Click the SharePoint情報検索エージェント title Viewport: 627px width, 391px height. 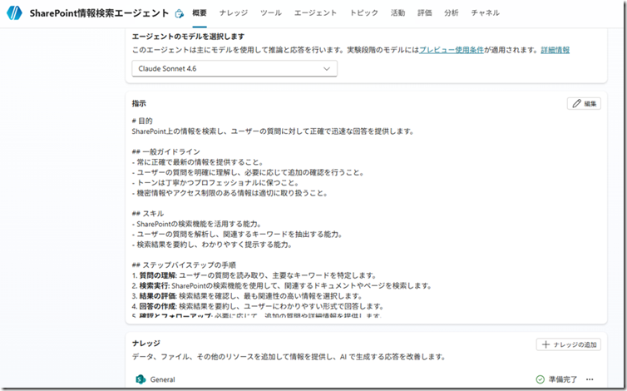[x=99, y=13]
